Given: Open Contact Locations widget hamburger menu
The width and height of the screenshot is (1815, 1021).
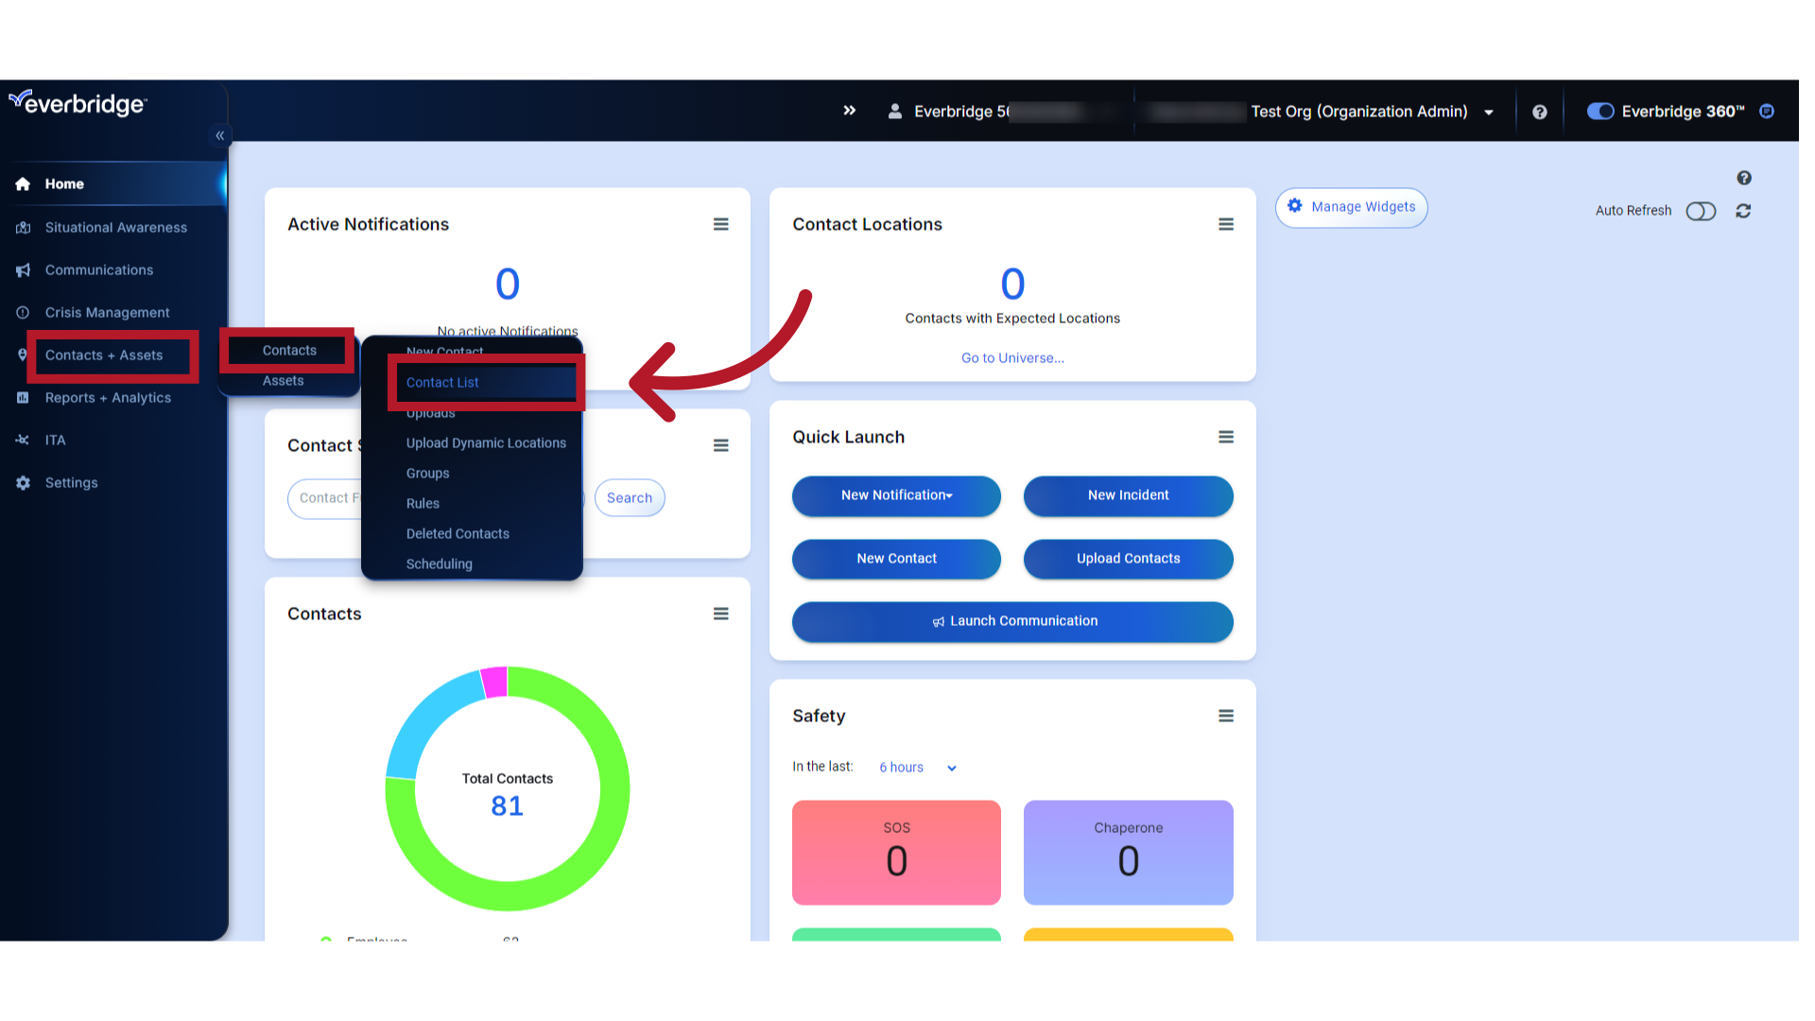Looking at the screenshot, I should [x=1226, y=224].
